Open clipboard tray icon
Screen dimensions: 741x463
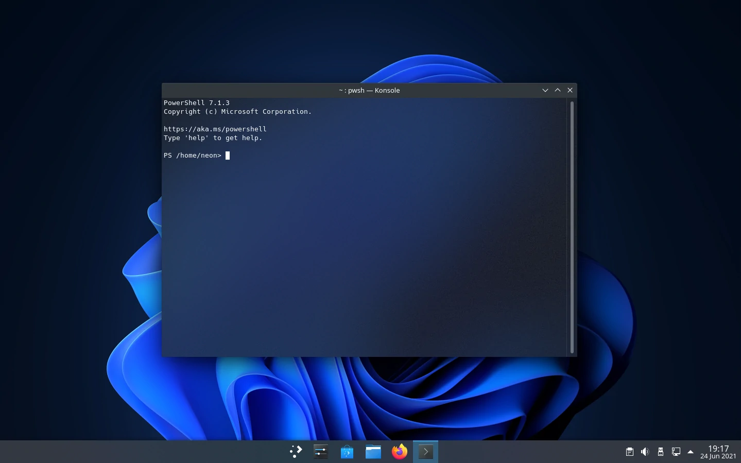(629, 452)
